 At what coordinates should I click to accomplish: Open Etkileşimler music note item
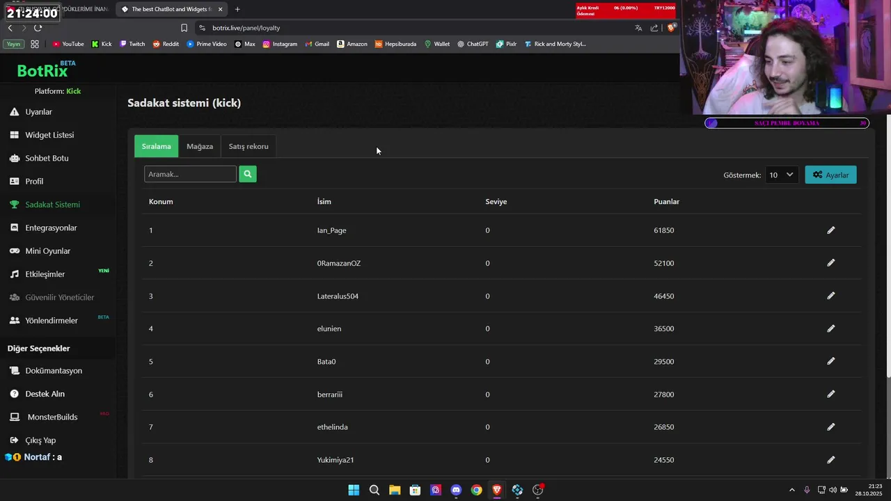coord(45,274)
